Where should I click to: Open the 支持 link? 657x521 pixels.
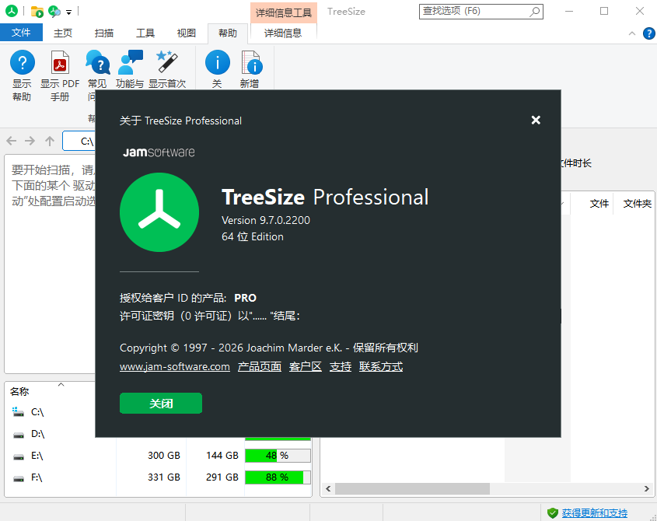pyautogui.click(x=341, y=367)
